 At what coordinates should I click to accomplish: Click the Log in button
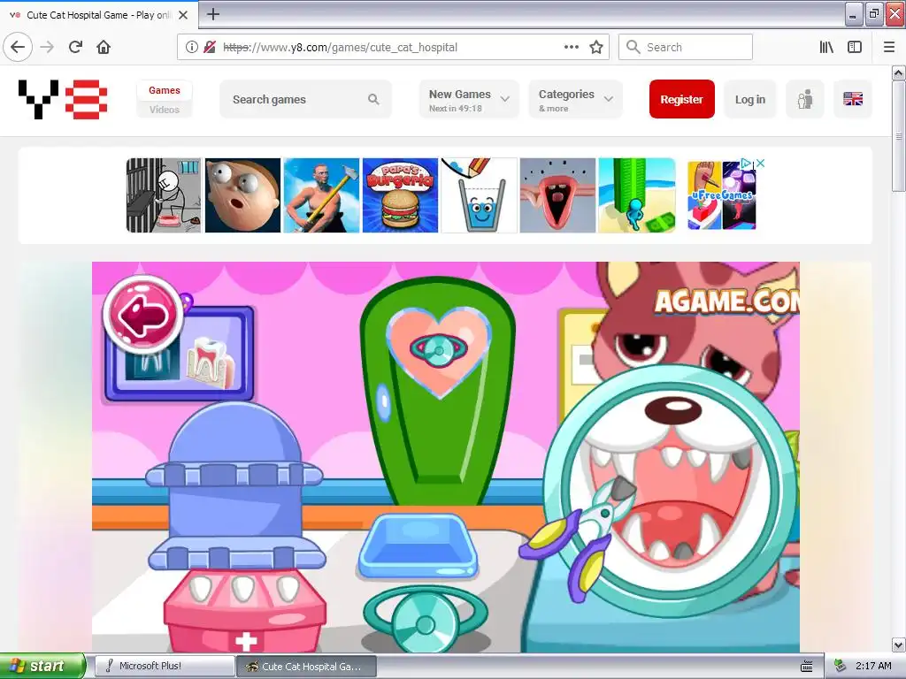750,99
